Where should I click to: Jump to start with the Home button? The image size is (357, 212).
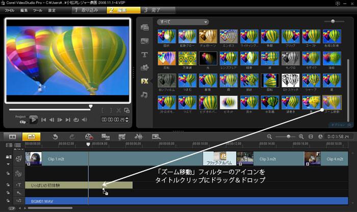pos(43,120)
